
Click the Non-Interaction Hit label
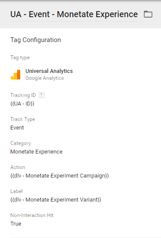tap(32, 215)
